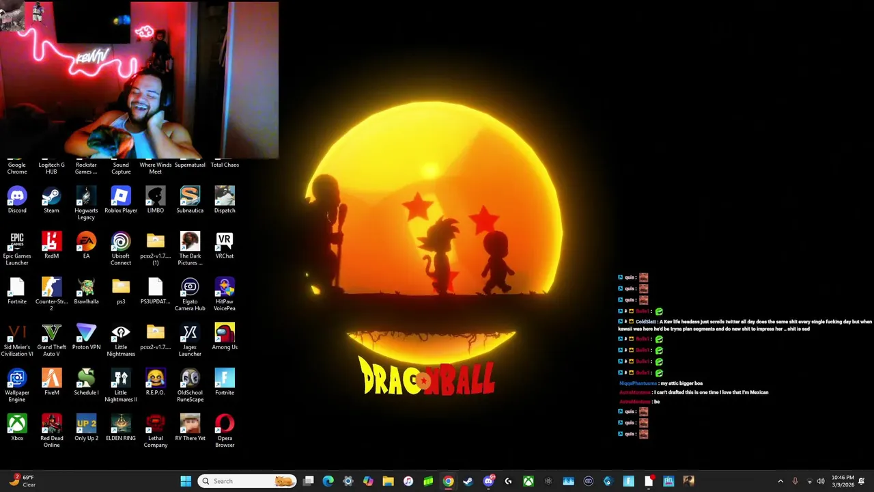Open Discord taskbar icon with 9+ badge
874x492 pixels.
click(x=488, y=481)
